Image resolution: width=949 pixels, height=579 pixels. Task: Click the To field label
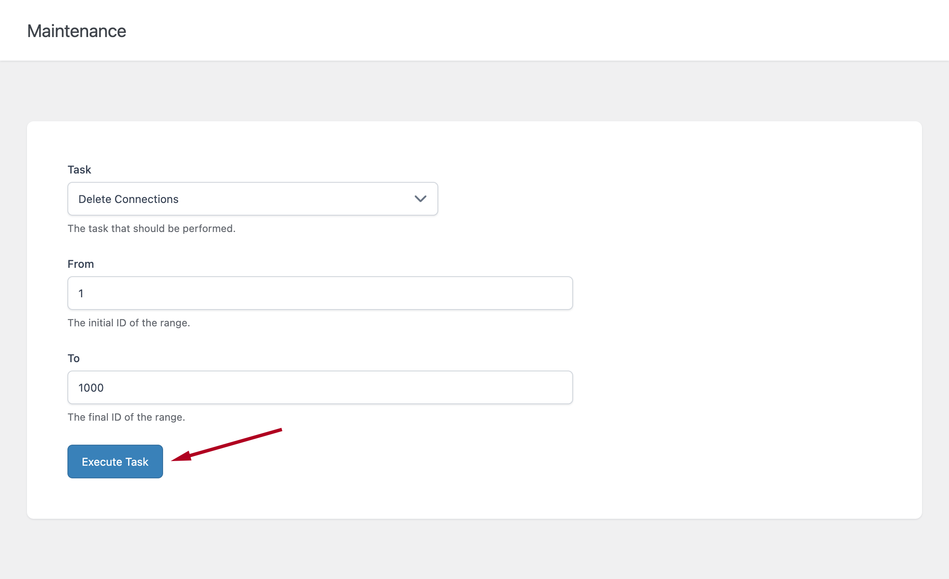(74, 358)
